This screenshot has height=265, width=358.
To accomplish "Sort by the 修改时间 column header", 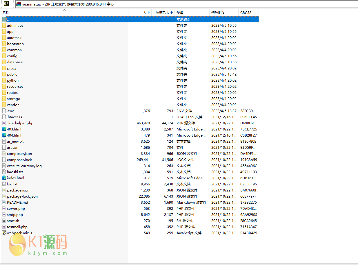I will [218, 13].
